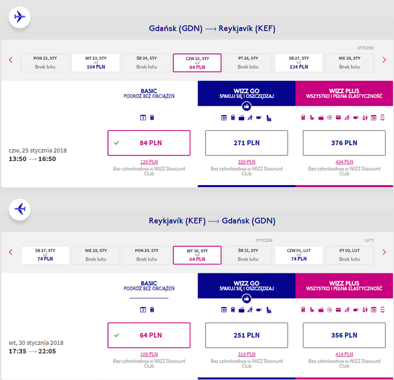Click the outbound WIZZ GO column header
394x380 pixels.
[247, 93]
